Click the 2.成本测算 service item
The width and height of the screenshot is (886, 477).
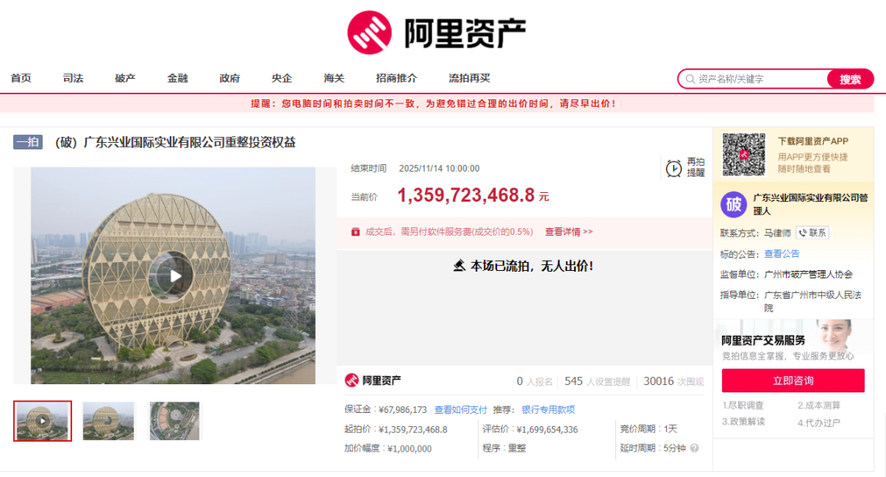click(819, 406)
